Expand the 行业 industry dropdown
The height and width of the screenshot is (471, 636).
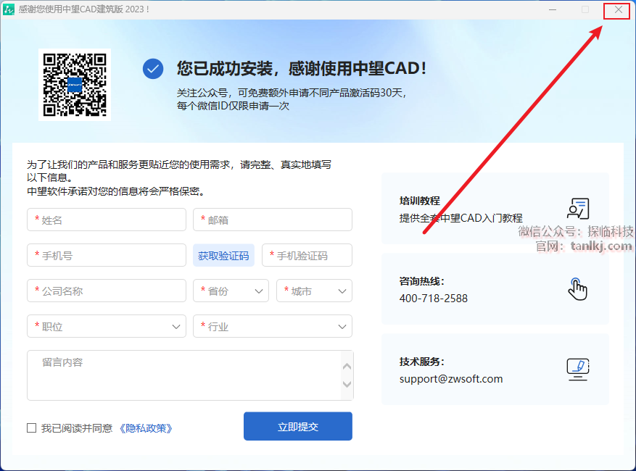[x=273, y=326]
